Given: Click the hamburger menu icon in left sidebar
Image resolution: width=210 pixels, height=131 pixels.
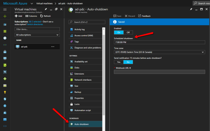Looking at the screenshot, I should point(5,10).
